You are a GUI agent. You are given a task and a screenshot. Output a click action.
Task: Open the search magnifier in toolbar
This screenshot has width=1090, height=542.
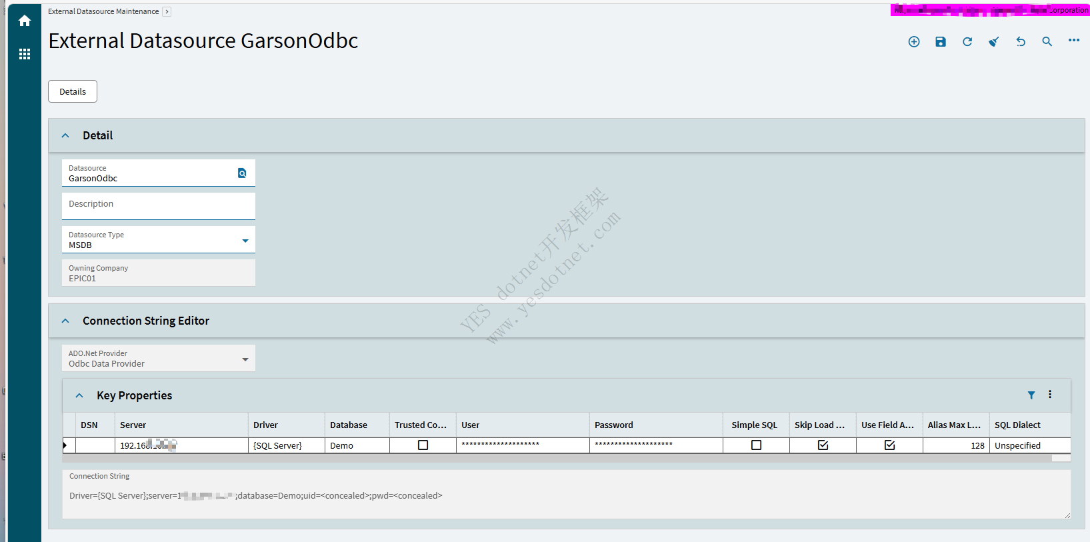1047,42
